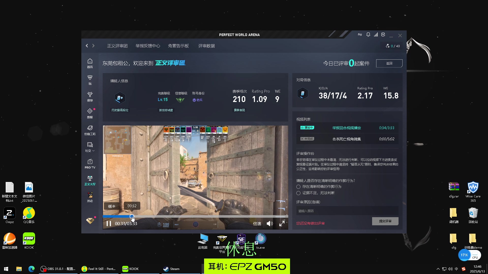This screenshot has height=274, width=488.
Task: Click 历史最高段位 label under suspect rank
Action: coord(120,110)
